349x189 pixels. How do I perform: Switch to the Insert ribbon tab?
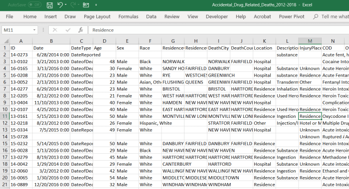(x=50, y=16)
